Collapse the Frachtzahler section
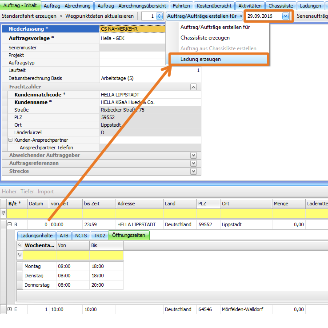Viewport: 328px width, 328px height. (x=193, y=87)
